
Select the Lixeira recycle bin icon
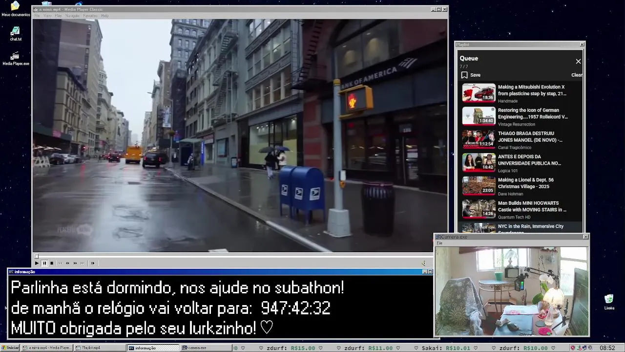tap(609, 302)
